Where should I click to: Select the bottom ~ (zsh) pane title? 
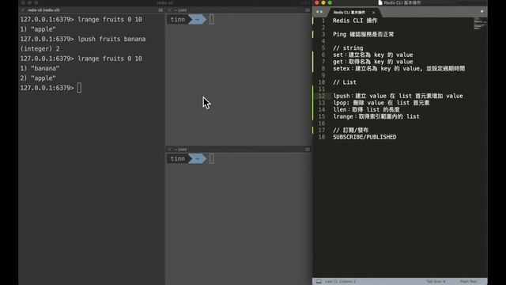pos(181,150)
